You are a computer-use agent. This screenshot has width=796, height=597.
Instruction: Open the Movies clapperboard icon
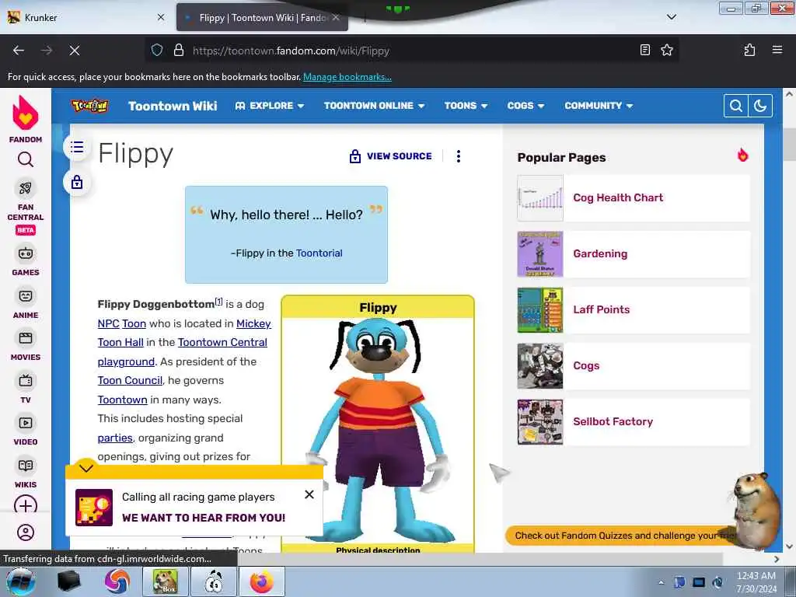[26, 337]
